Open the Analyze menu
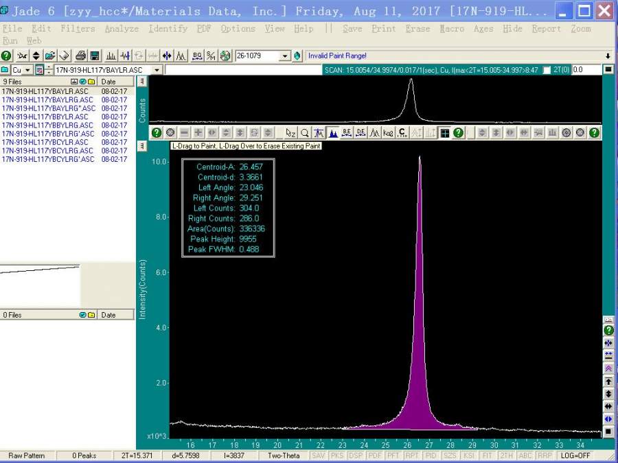Viewport: 618px width, 463px height. point(122,29)
